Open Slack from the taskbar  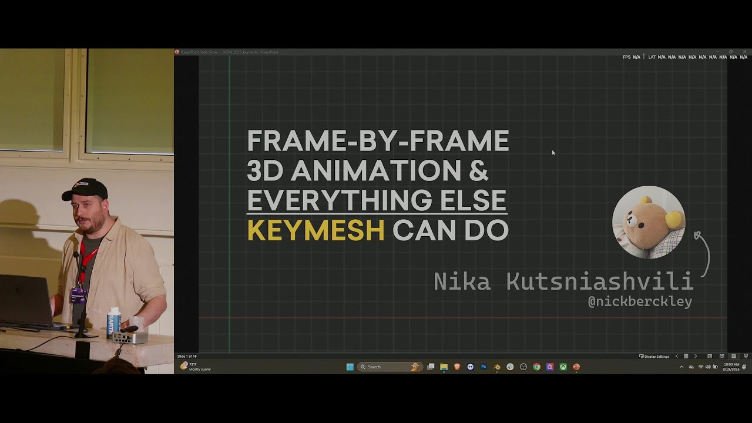pyautogui.click(x=510, y=367)
